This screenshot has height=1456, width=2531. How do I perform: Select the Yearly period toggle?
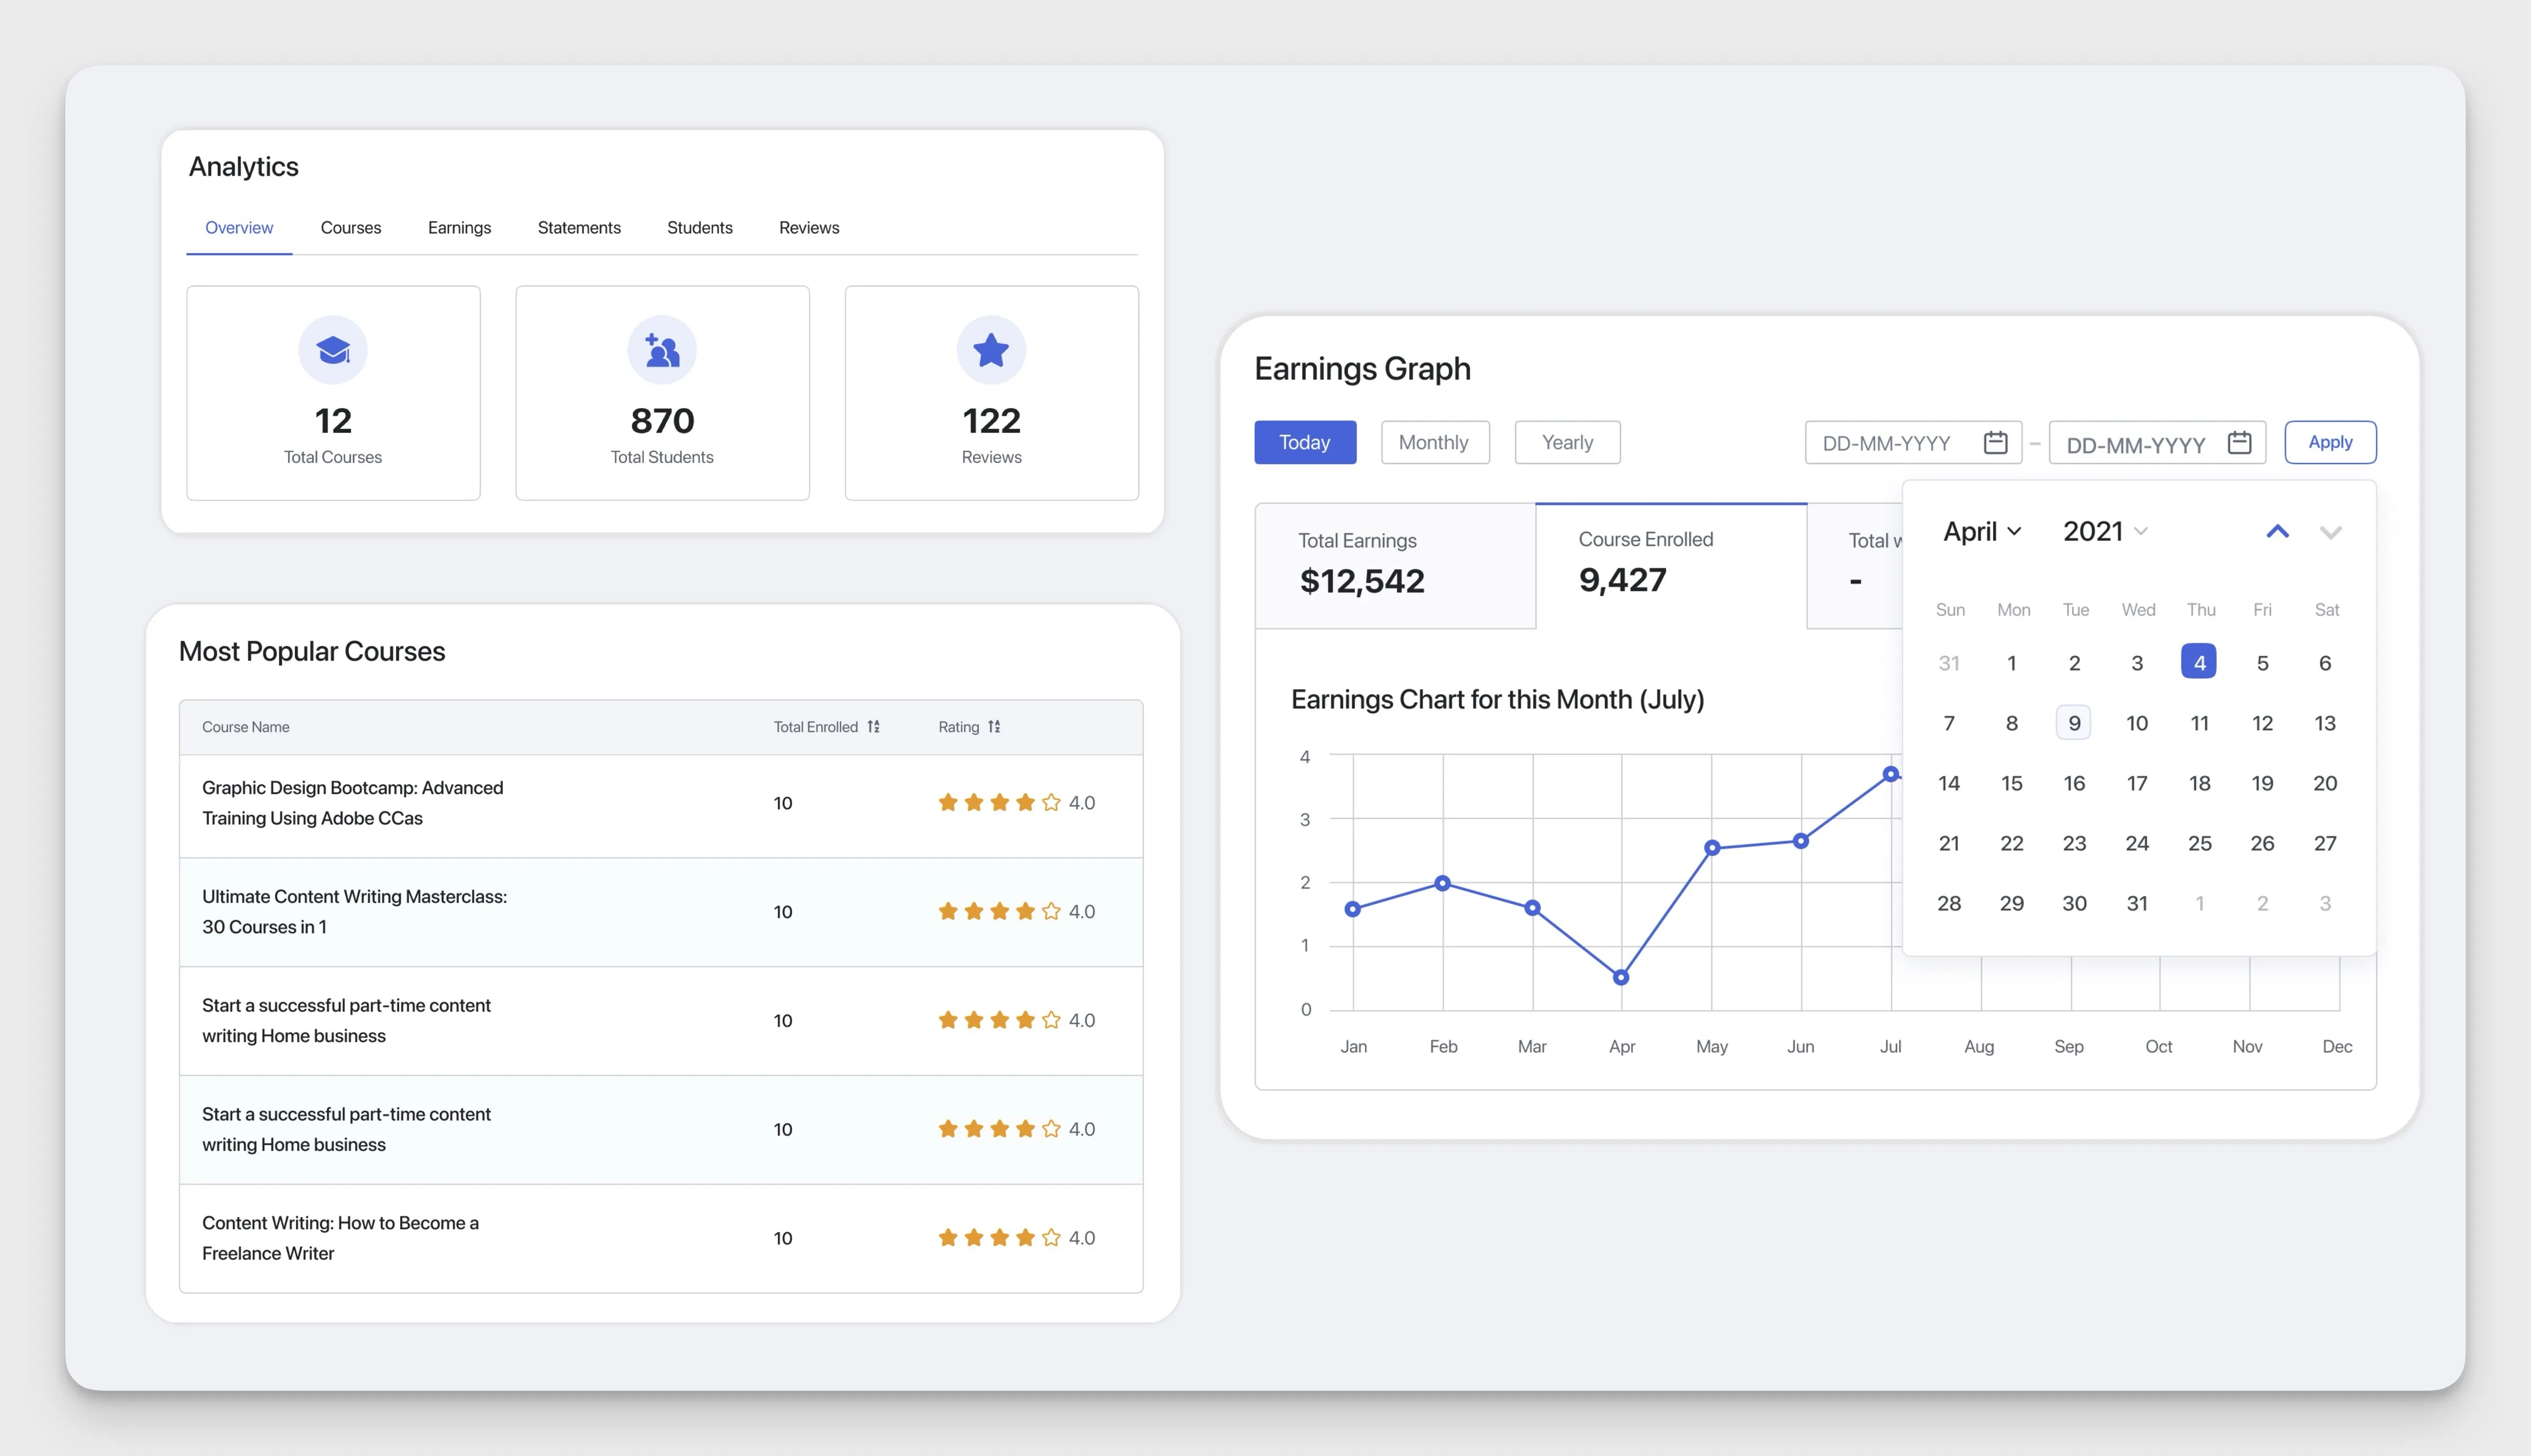pyautogui.click(x=1566, y=442)
